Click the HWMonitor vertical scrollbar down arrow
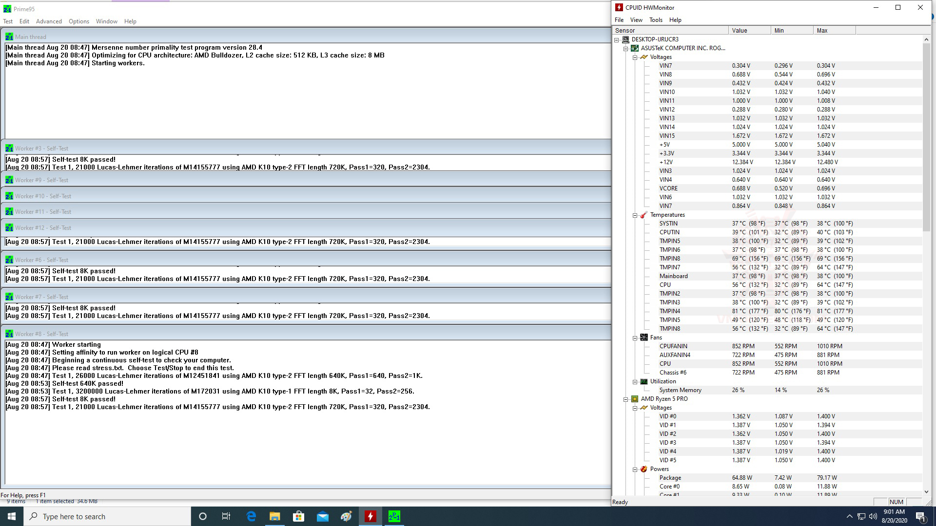Viewport: 936px width, 526px height. point(926,492)
